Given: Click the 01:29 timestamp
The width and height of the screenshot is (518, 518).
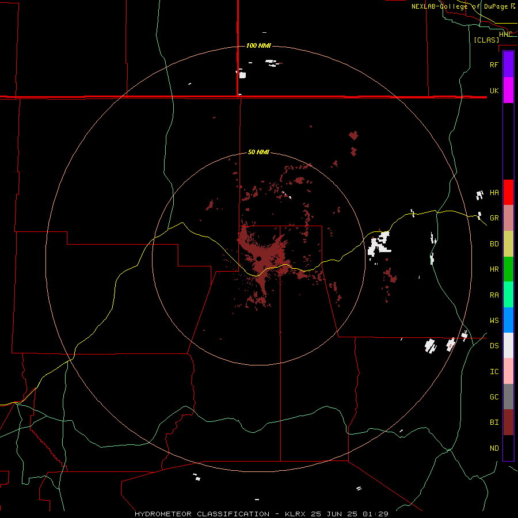Looking at the screenshot, I should (375, 514).
